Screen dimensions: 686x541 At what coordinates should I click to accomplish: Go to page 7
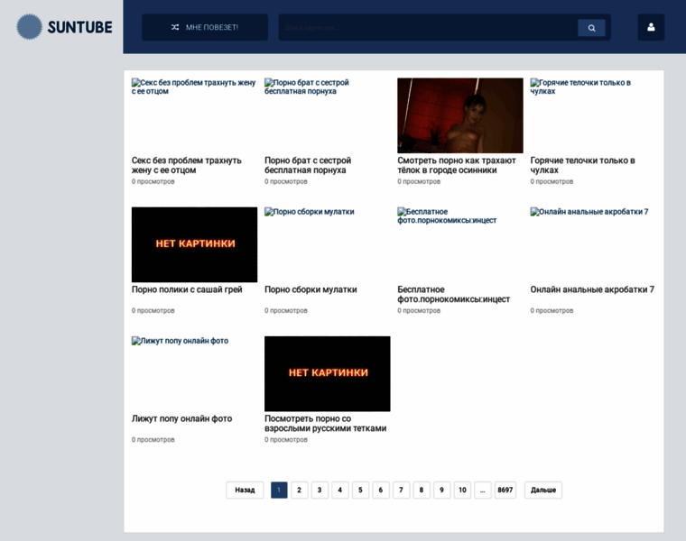(x=401, y=490)
